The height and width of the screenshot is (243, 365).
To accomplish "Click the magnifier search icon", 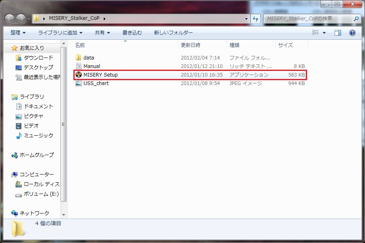I will coord(356,19).
